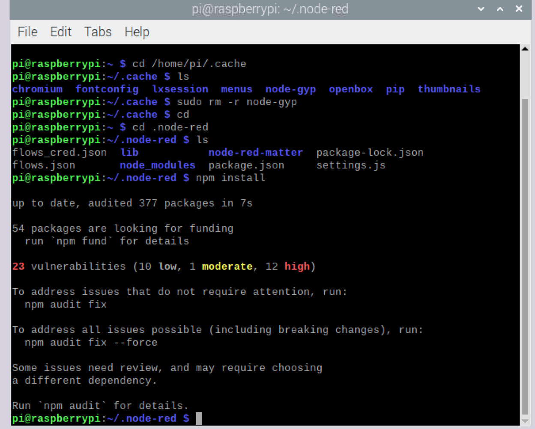Click the vertical scrollbar thumb
535x429 pixels.
point(525,257)
